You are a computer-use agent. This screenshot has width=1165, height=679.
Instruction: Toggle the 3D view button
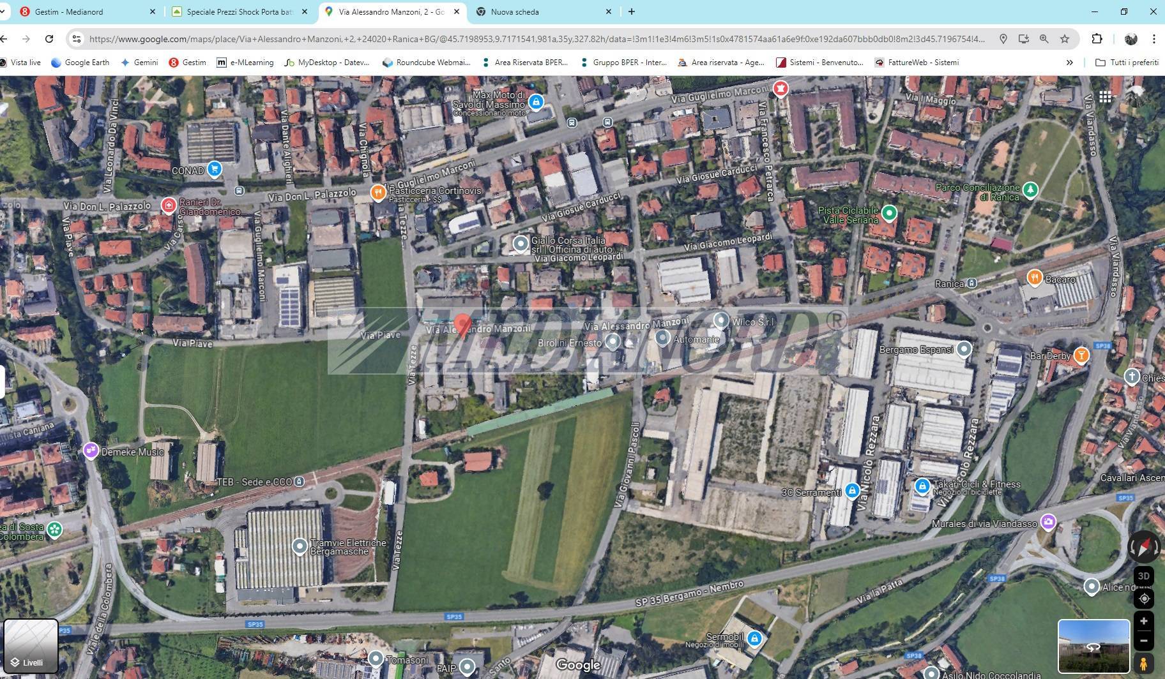1143,576
